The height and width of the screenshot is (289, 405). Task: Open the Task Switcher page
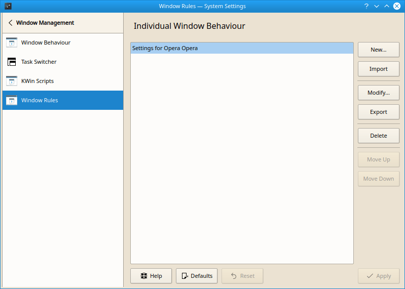tap(63, 62)
